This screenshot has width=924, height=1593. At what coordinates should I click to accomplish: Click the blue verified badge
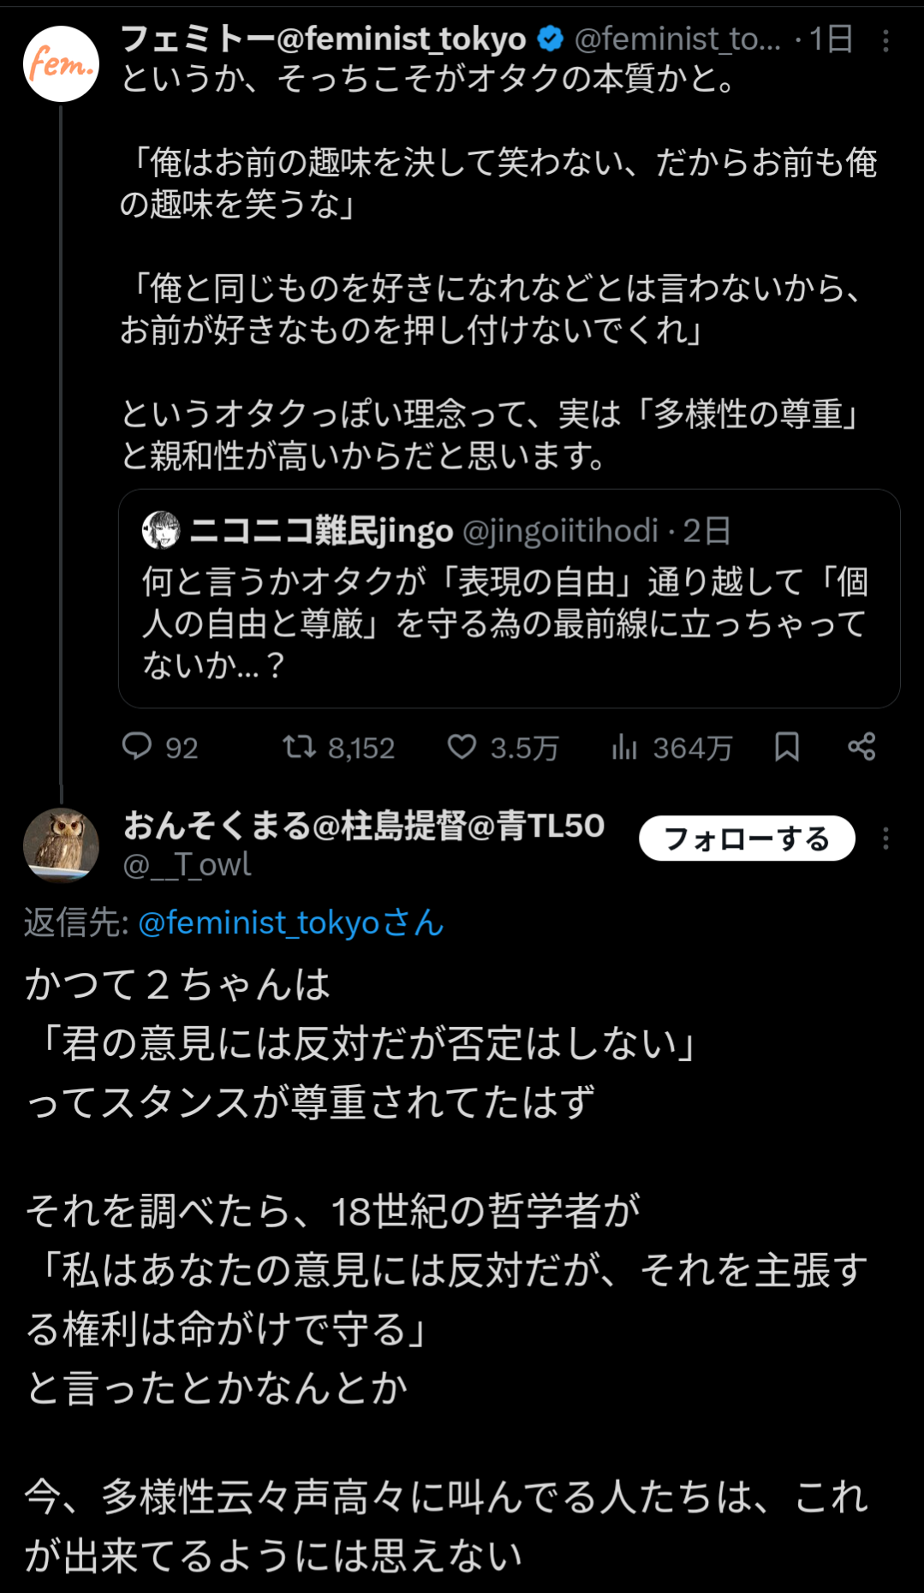(550, 39)
